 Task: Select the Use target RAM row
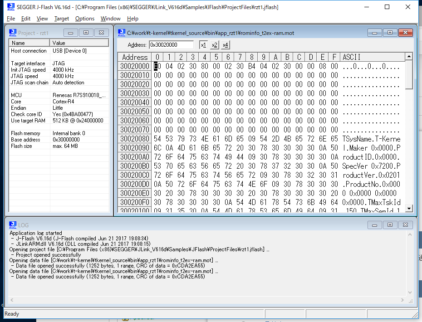pyautogui.click(x=59, y=121)
